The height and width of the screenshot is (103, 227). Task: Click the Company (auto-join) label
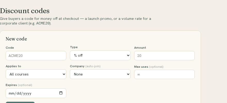click(85, 66)
